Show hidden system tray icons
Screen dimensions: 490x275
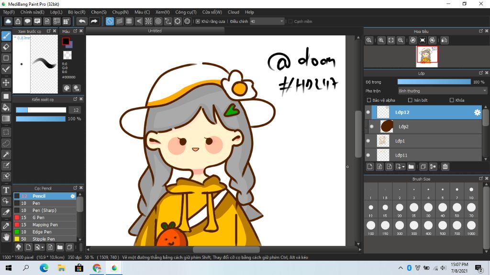click(x=401, y=268)
